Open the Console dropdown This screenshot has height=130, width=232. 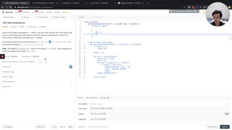(82, 127)
